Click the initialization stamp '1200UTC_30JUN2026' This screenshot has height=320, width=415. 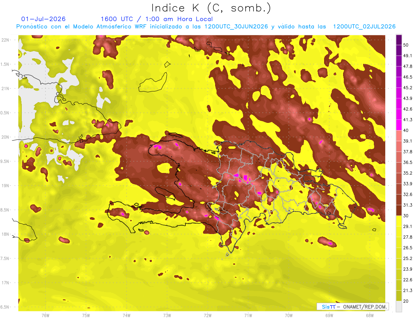(236, 27)
